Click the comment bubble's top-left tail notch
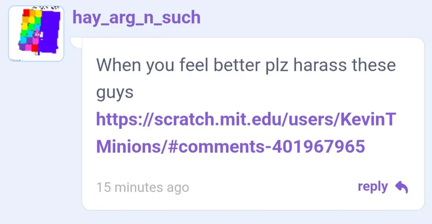The width and height of the screenshot is (432, 224). [x=76, y=43]
